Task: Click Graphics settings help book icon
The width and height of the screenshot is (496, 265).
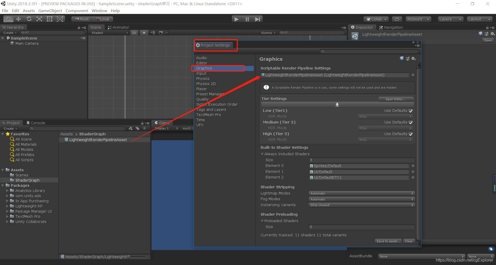Action: pyautogui.click(x=402, y=59)
